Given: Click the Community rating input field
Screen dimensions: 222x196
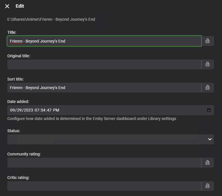Looking at the screenshot, I should (104, 163).
